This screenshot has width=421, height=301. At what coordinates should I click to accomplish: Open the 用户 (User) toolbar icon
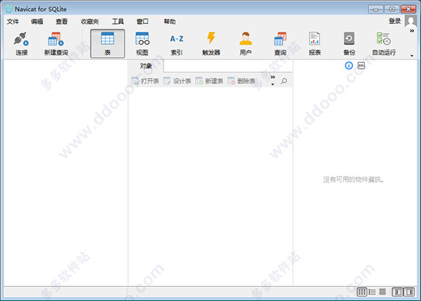246,43
